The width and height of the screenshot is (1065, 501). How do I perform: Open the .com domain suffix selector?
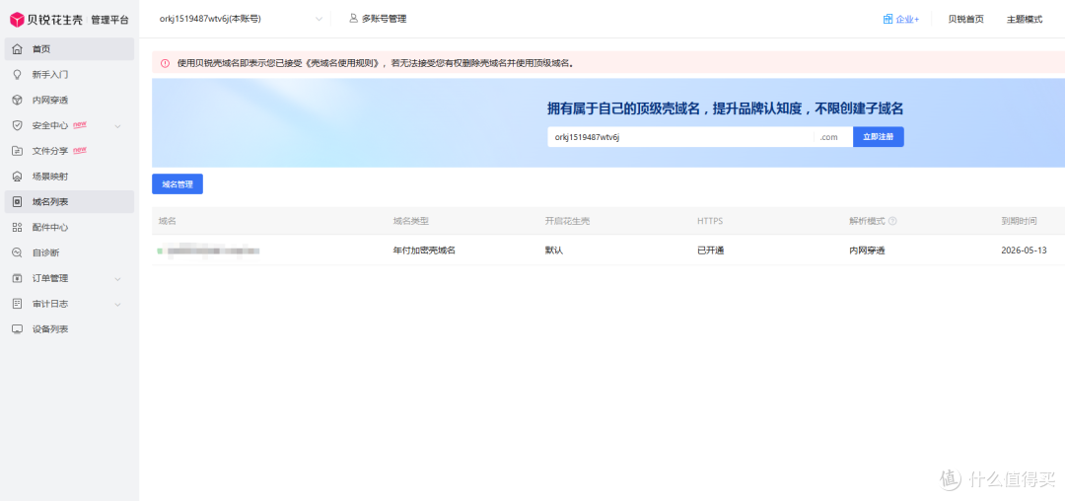pos(832,137)
